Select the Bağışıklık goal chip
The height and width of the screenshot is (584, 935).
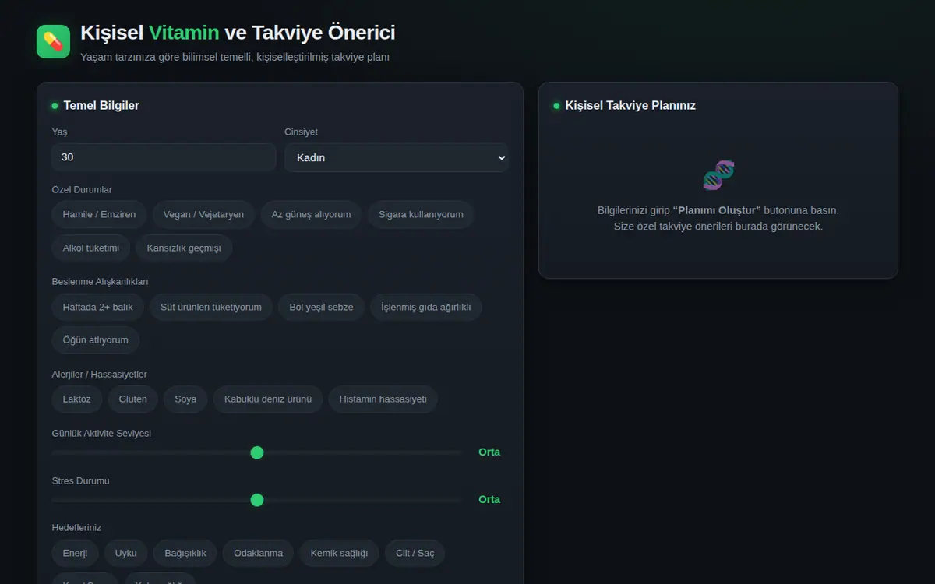coord(185,554)
